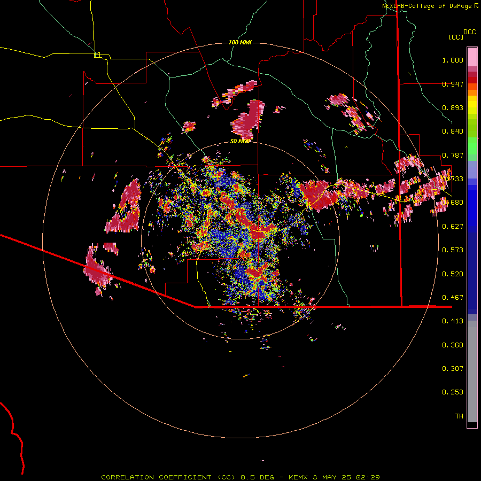Click the KEMX station identifier in caption
481x481 pixels.
click(x=299, y=477)
